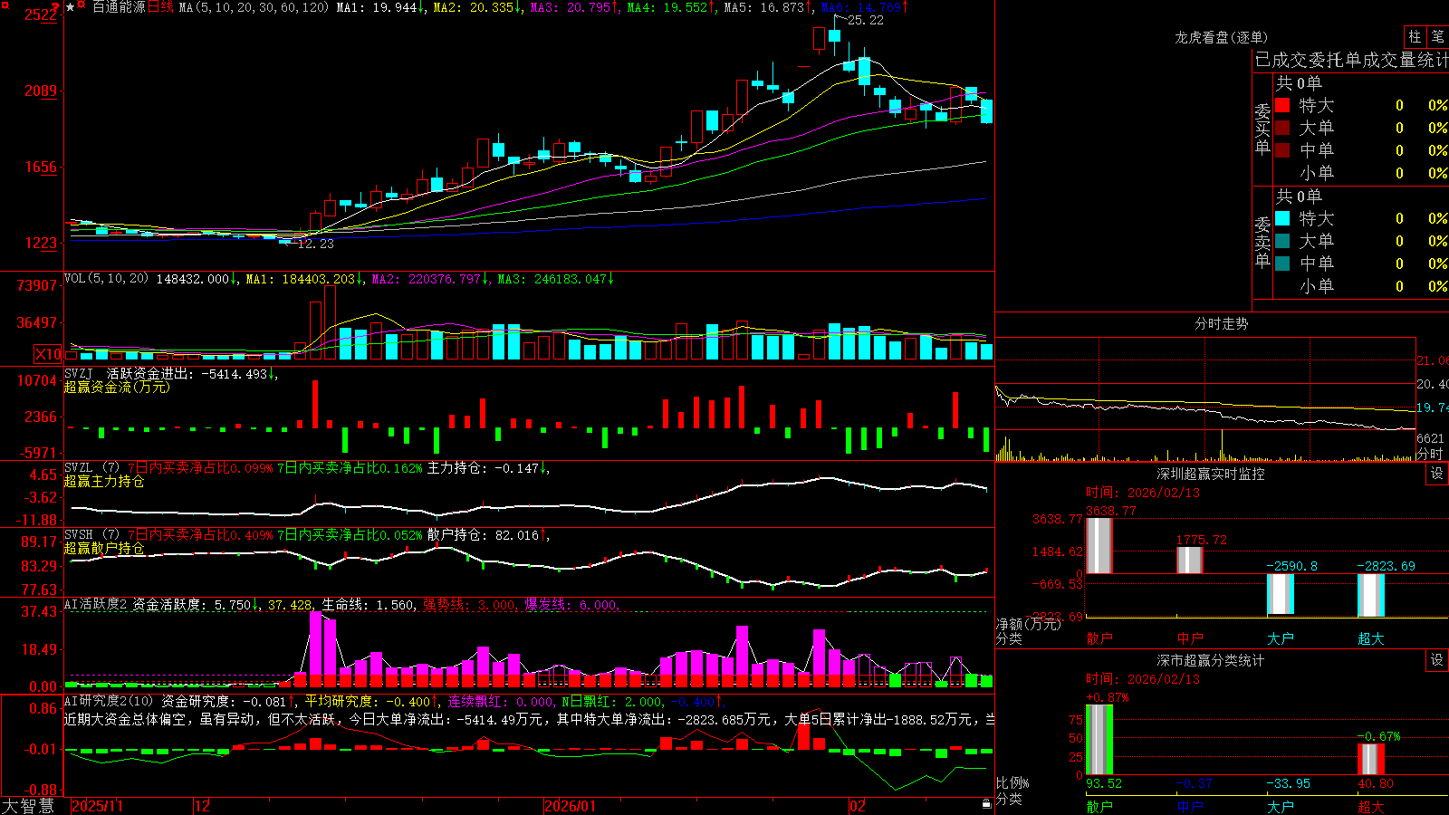Click the 散户持仓: 82.016 value
This screenshot has height=815, width=1449.
click(484, 535)
